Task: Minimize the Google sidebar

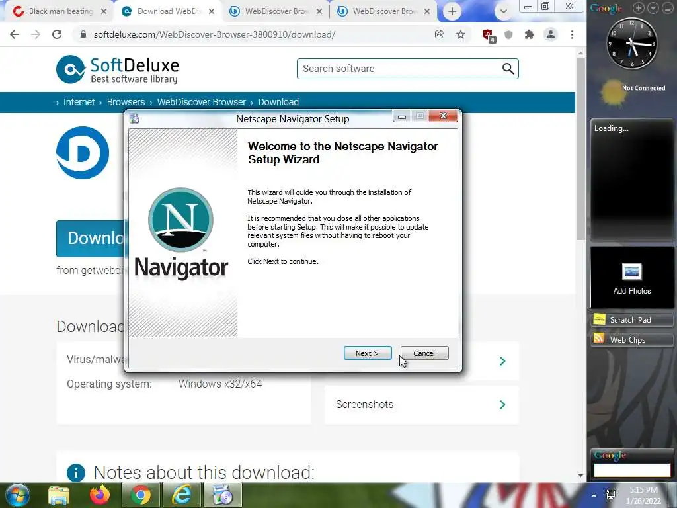Action: [668, 7]
